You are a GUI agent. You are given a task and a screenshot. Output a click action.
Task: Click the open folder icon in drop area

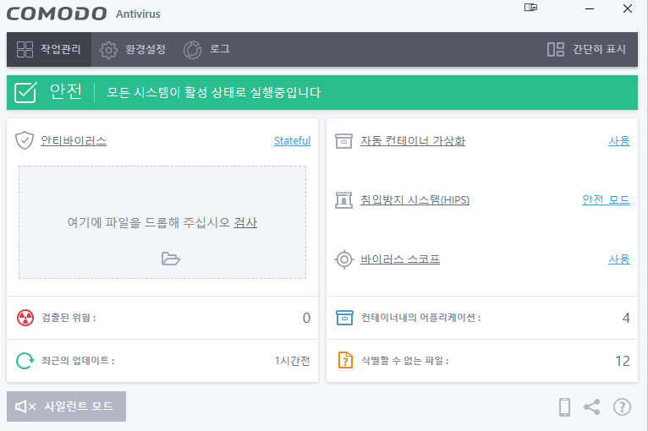[x=171, y=259]
